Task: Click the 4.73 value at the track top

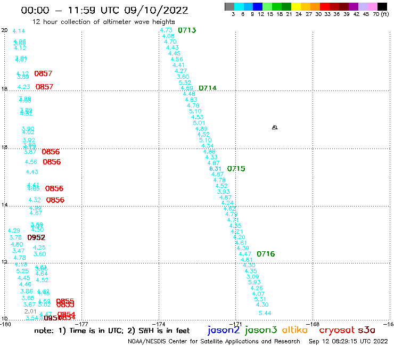Action: pyautogui.click(x=166, y=30)
